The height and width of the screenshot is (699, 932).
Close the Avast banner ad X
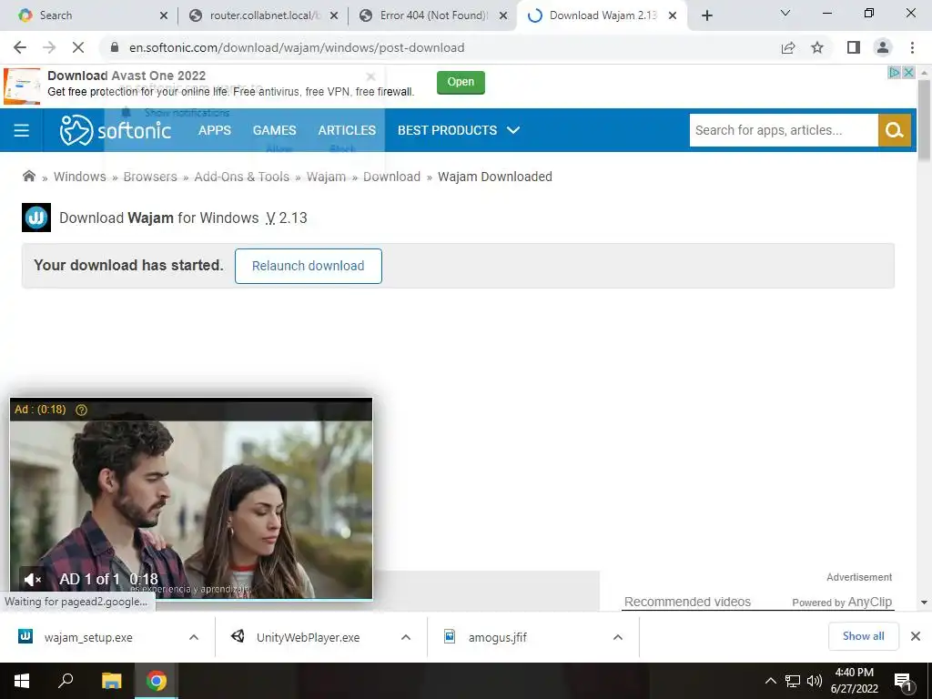tap(909, 73)
